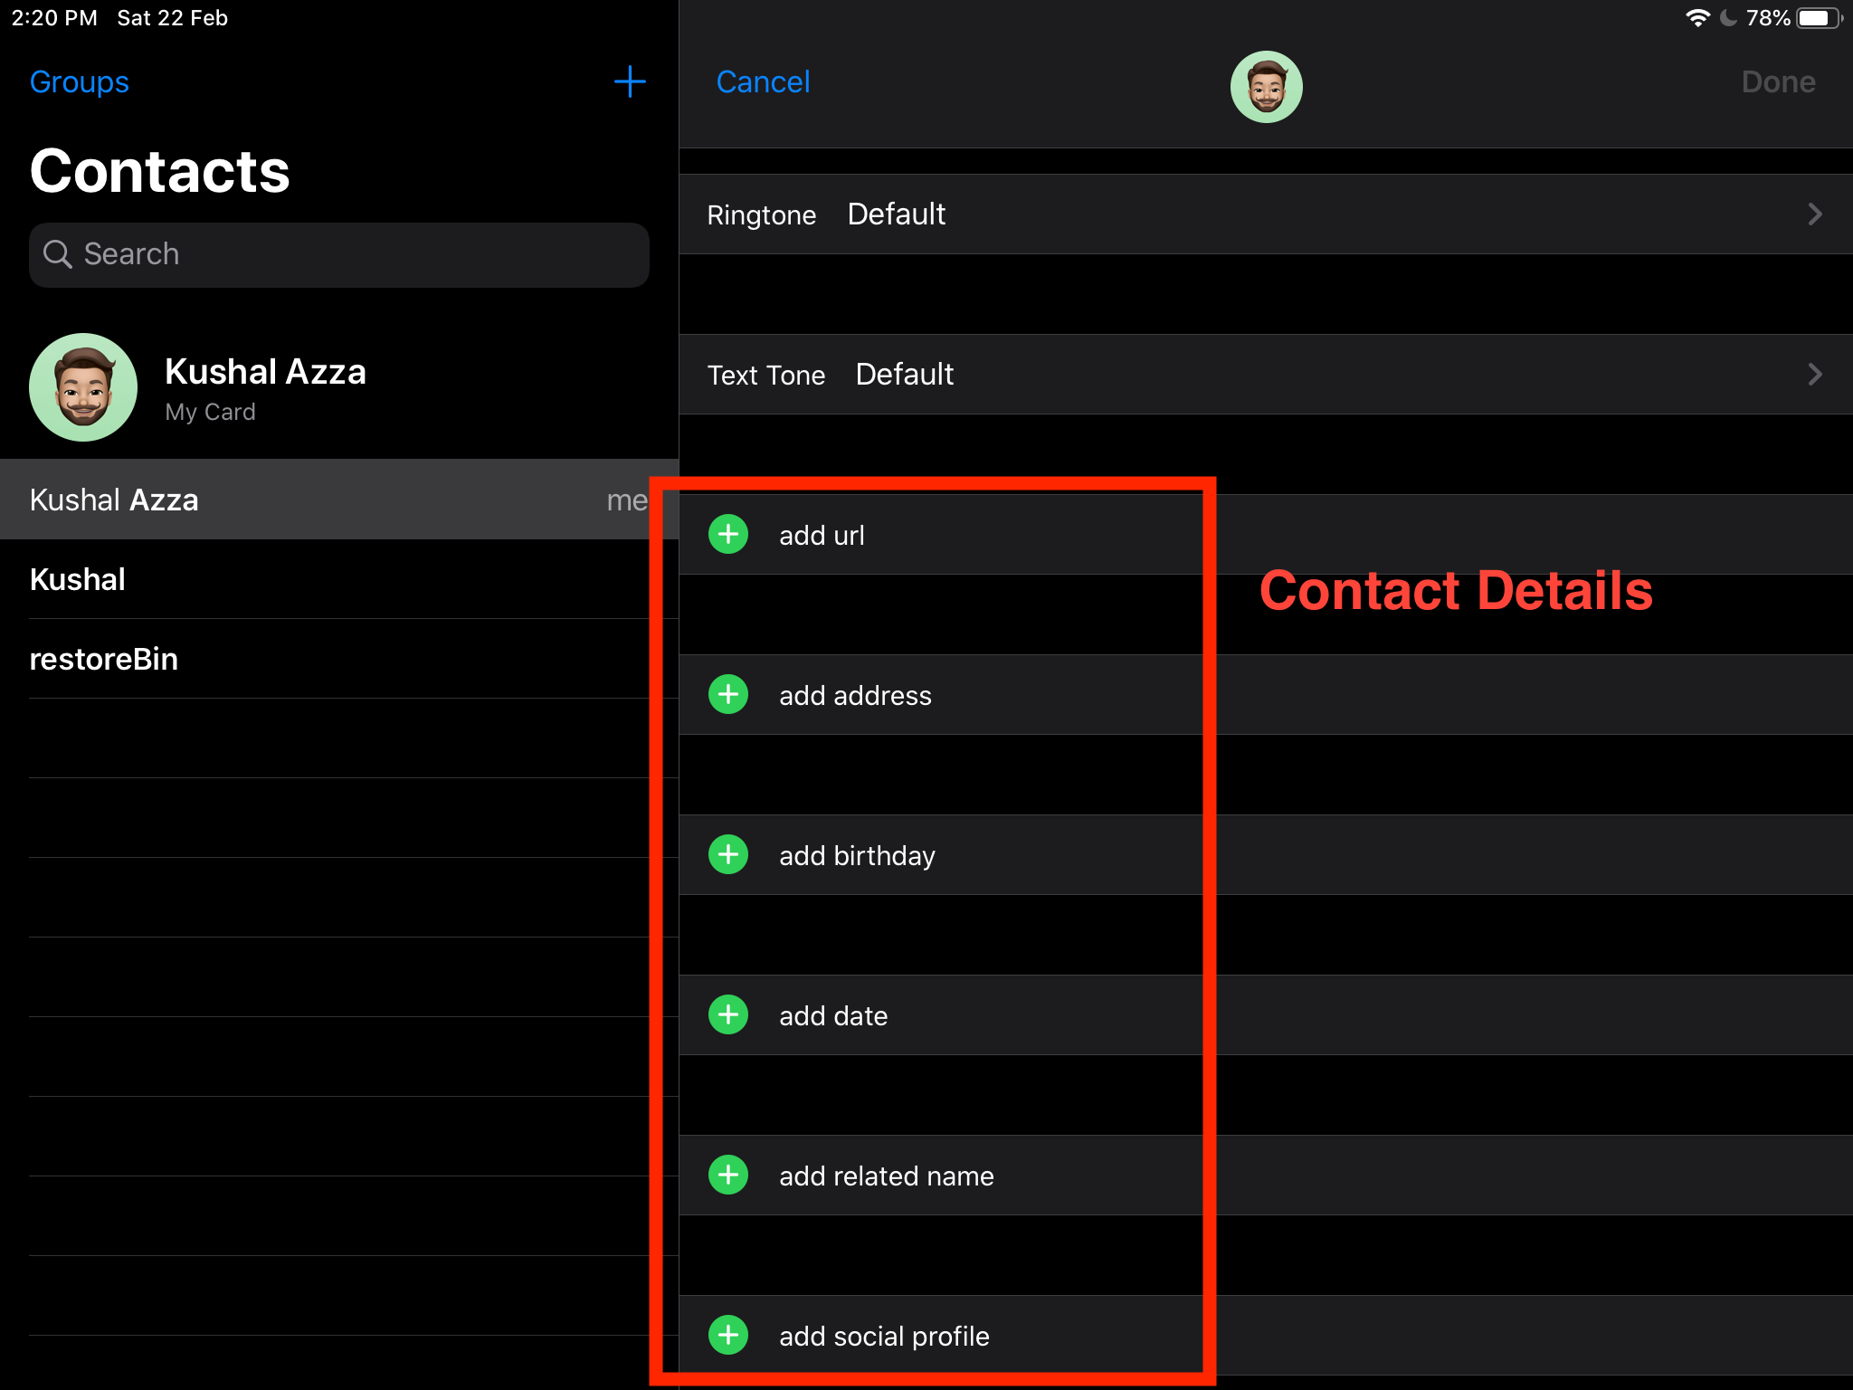Tap the battery indicator in the status bar
Viewport: 1853px width, 1390px height.
[x=1820, y=18]
